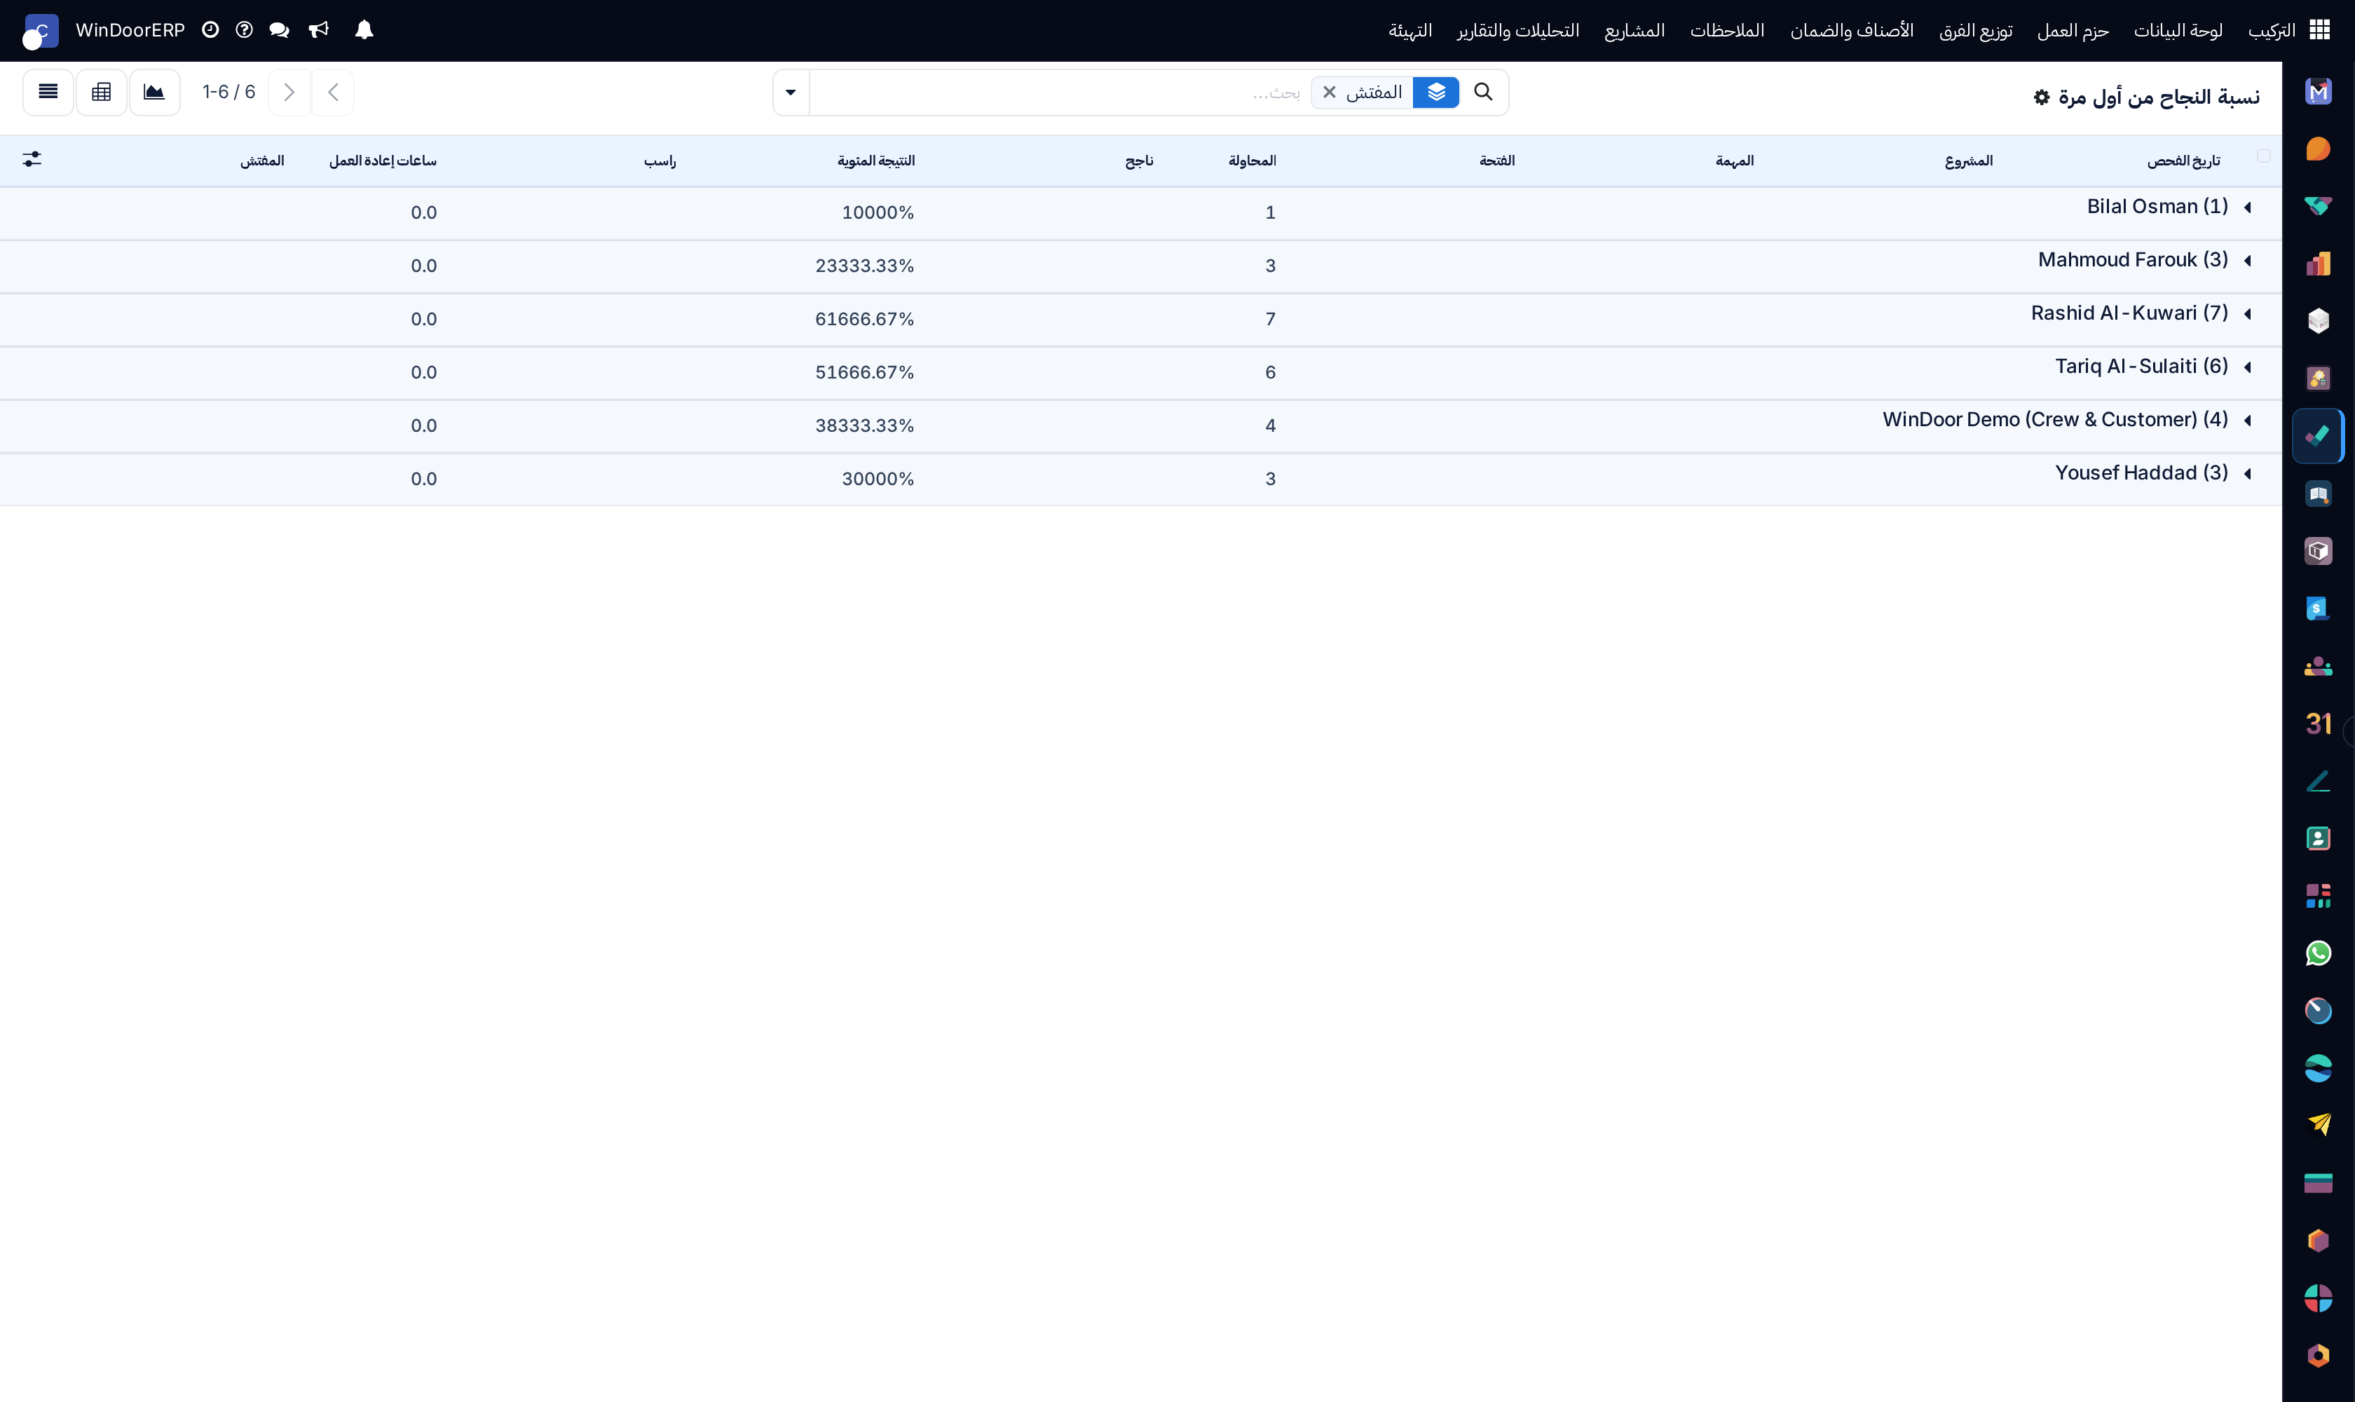2355x1402 pixels.
Task: Open the clock activities icon
Action: (x=211, y=30)
